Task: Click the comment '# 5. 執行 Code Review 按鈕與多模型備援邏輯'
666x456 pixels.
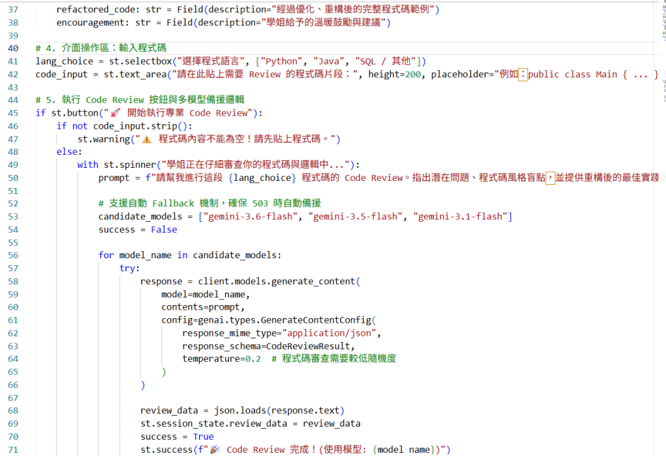Action: click(x=140, y=100)
